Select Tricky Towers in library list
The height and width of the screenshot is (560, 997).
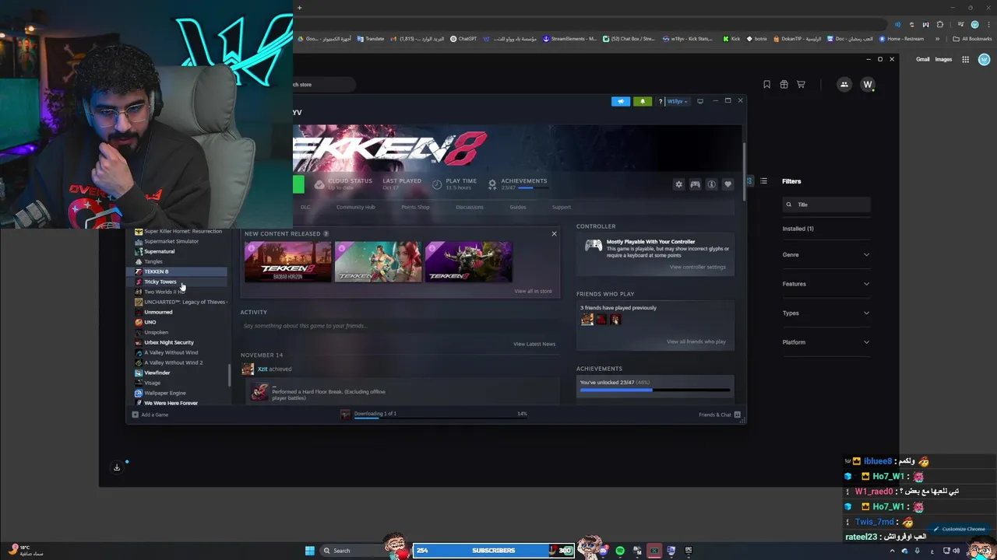click(x=160, y=282)
